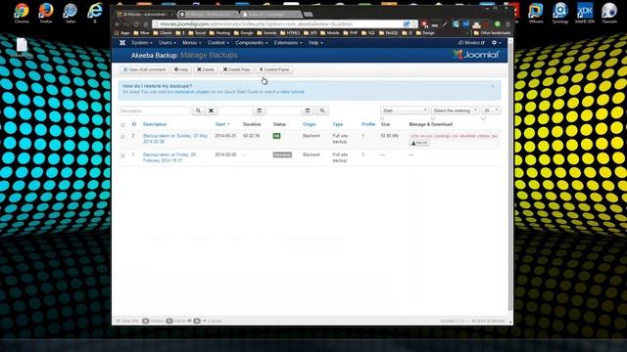Open the Help menu in the admin bar
627x352 pixels.
pos(315,43)
